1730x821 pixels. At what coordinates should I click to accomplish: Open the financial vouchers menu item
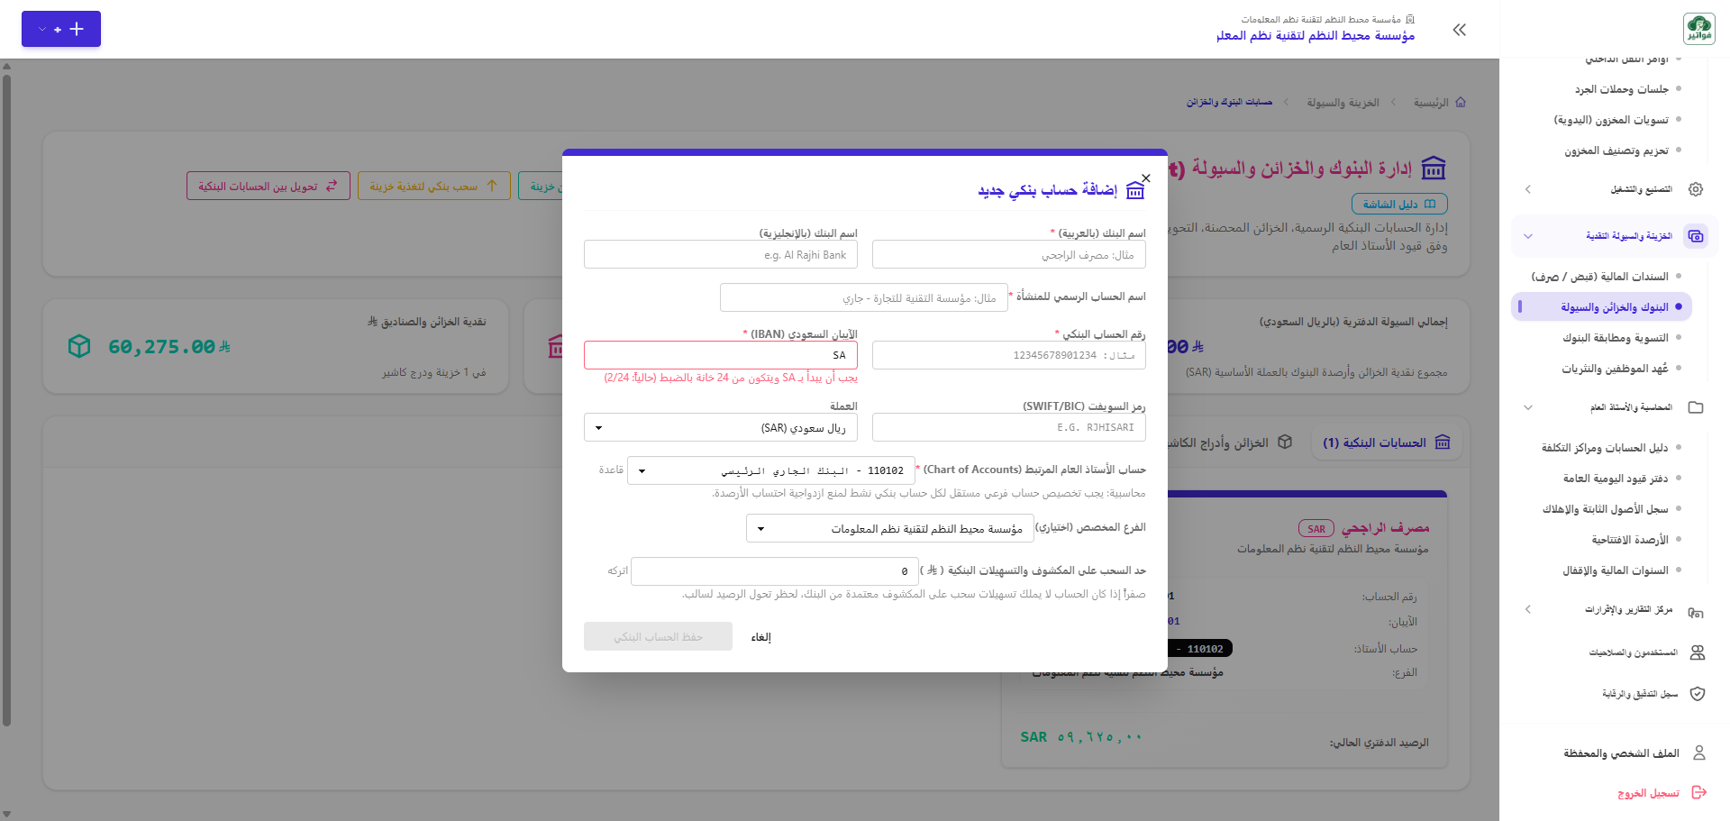click(x=1601, y=277)
